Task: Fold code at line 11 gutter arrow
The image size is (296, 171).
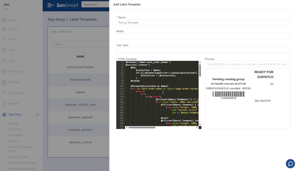Action: click(x=124, y=89)
